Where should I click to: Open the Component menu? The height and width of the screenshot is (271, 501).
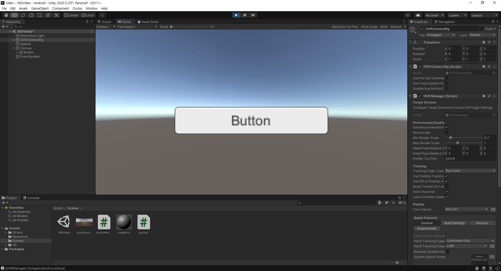[61, 8]
